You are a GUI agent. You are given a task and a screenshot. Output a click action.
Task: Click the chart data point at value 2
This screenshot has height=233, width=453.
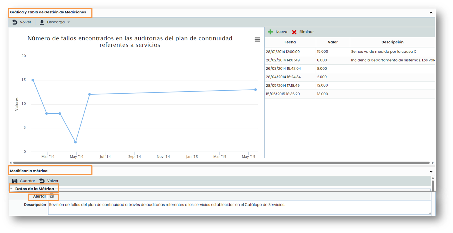click(x=75, y=142)
